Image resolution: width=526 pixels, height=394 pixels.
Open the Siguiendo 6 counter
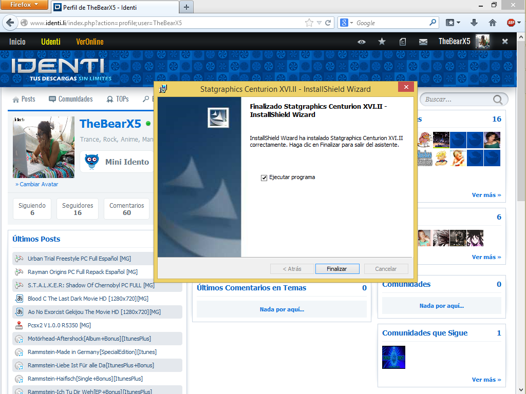[32, 209]
